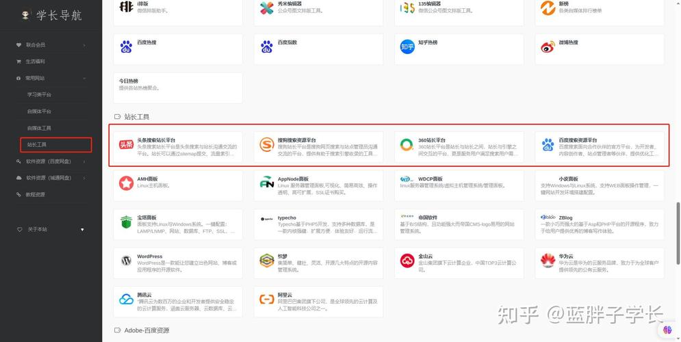Open the 小皮面板 card
Screen dimensions: 681x342
point(600,185)
